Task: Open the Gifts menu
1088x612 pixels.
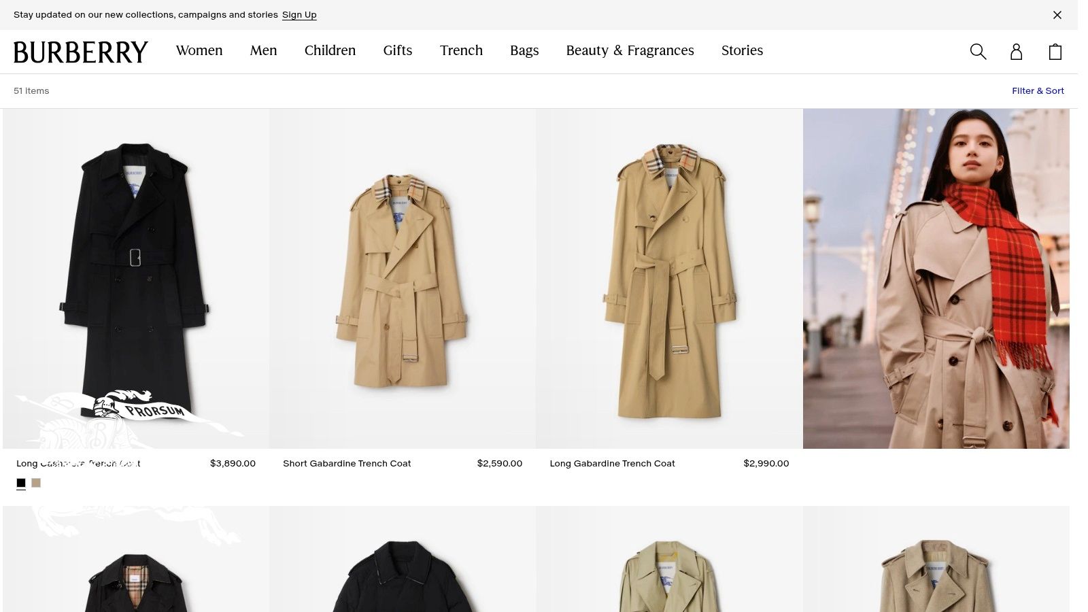Action: click(x=398, y=51)
